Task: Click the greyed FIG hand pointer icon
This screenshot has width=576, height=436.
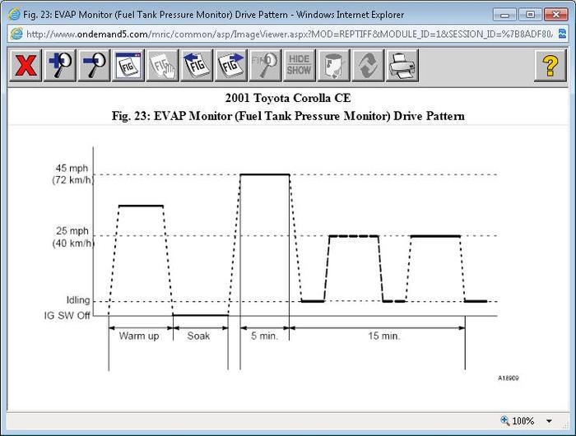Action: coord(162,65)
